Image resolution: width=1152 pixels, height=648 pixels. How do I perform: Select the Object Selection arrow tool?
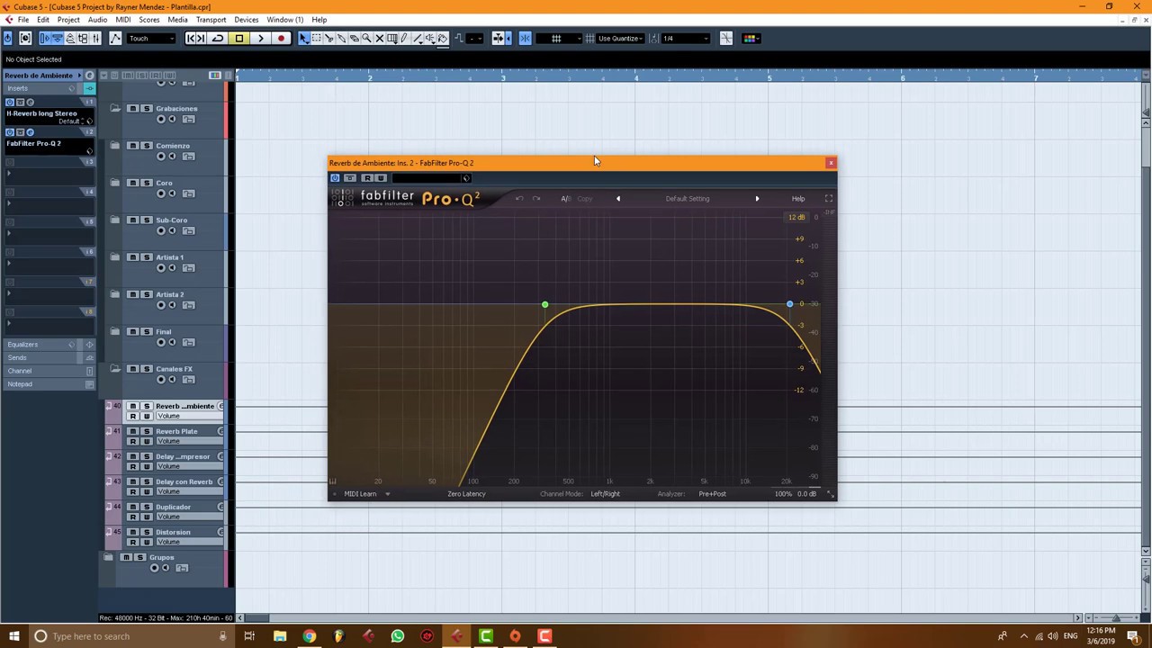pyautogui.click(x=303, y=38)
